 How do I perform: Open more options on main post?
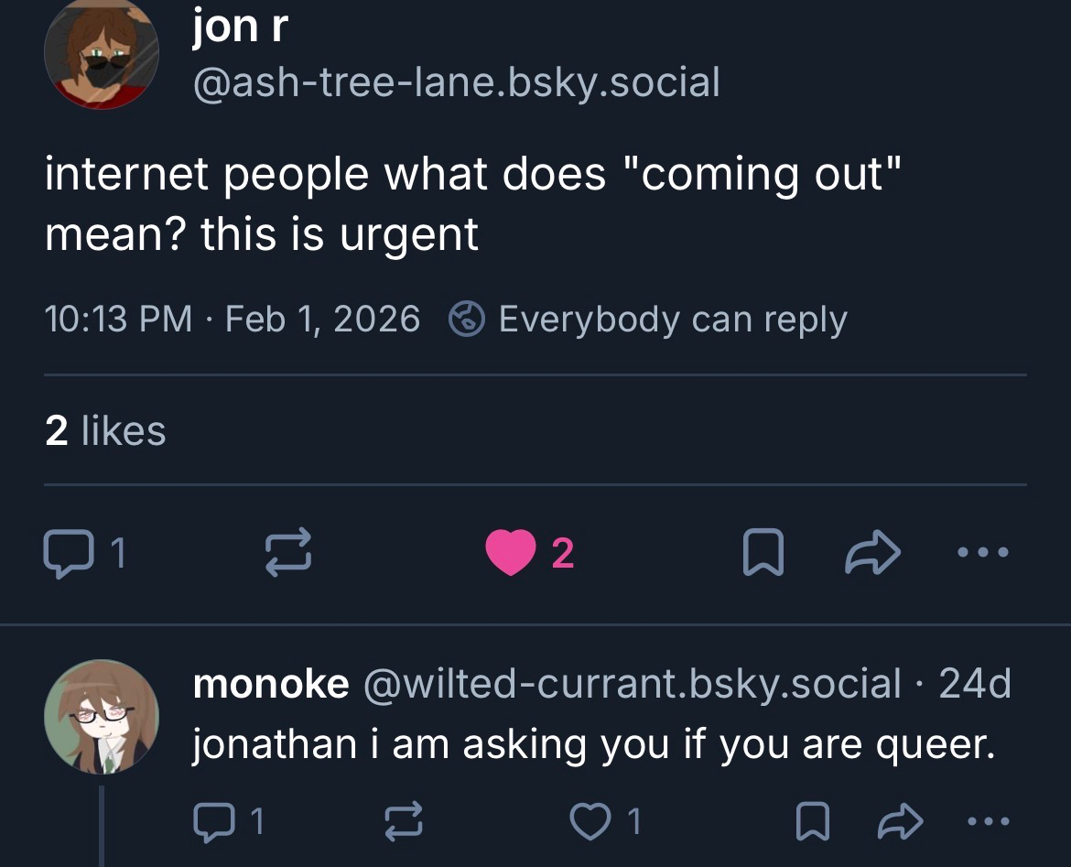coord(982,553)
